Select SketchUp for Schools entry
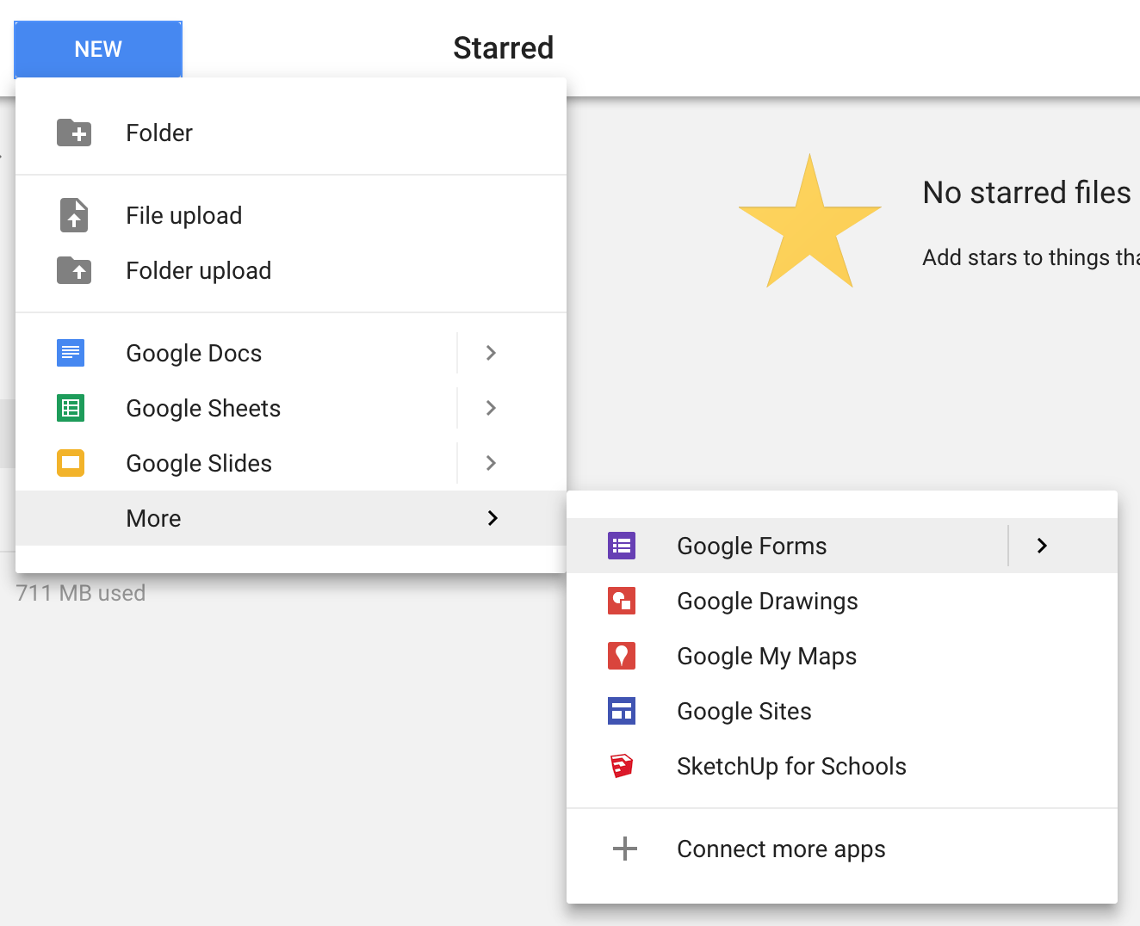 tap(842, 766)
